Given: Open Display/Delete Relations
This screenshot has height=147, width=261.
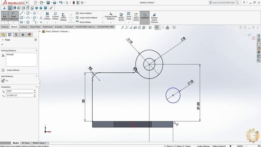Looking at the screenshot, I should click(111, 16).
